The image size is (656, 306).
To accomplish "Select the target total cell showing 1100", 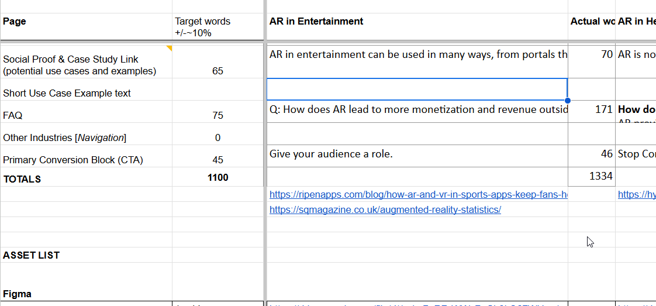I will pos(217,177).
